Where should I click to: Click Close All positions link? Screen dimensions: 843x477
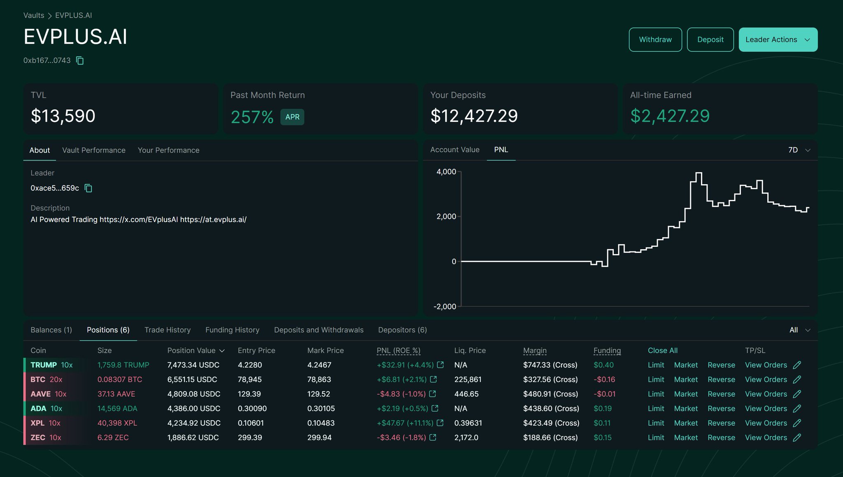click(x=662, y=350)
